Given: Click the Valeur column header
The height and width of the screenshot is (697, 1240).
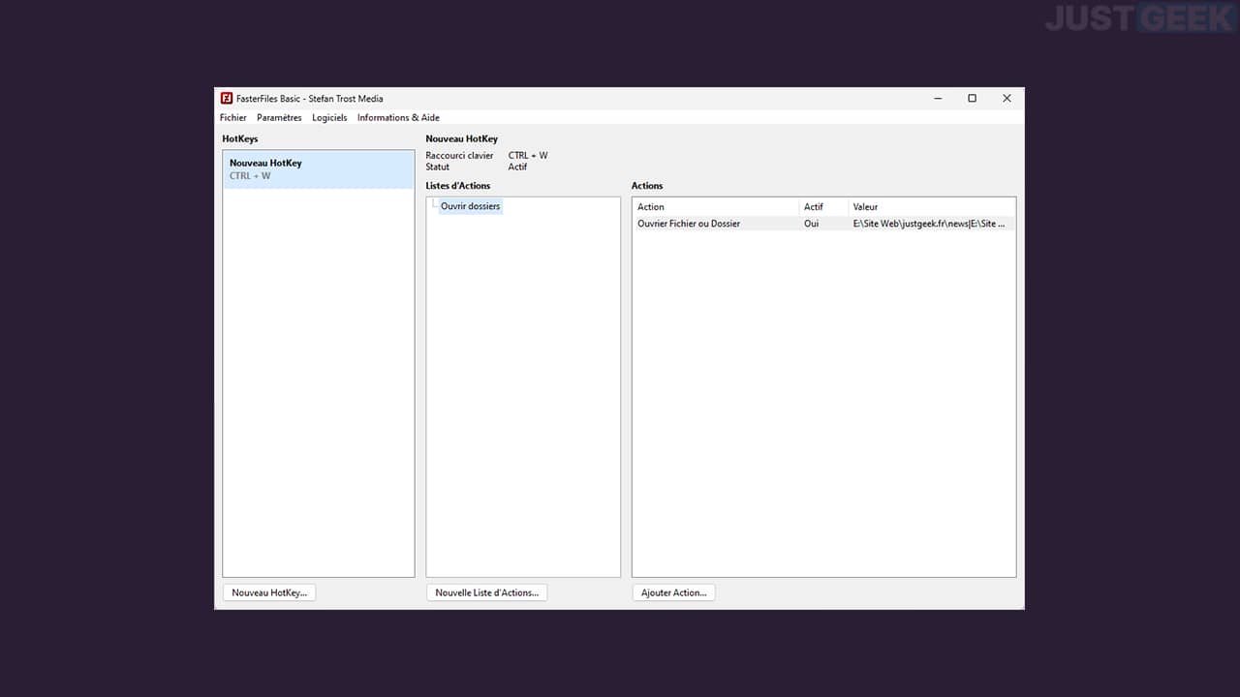Looking at the screenshot, I should point(931,207).
